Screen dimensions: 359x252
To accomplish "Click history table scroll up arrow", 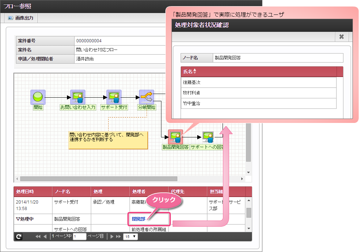I will pos(249,201).
